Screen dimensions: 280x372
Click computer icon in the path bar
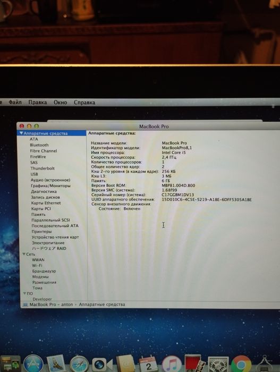[x=25, y=305]
